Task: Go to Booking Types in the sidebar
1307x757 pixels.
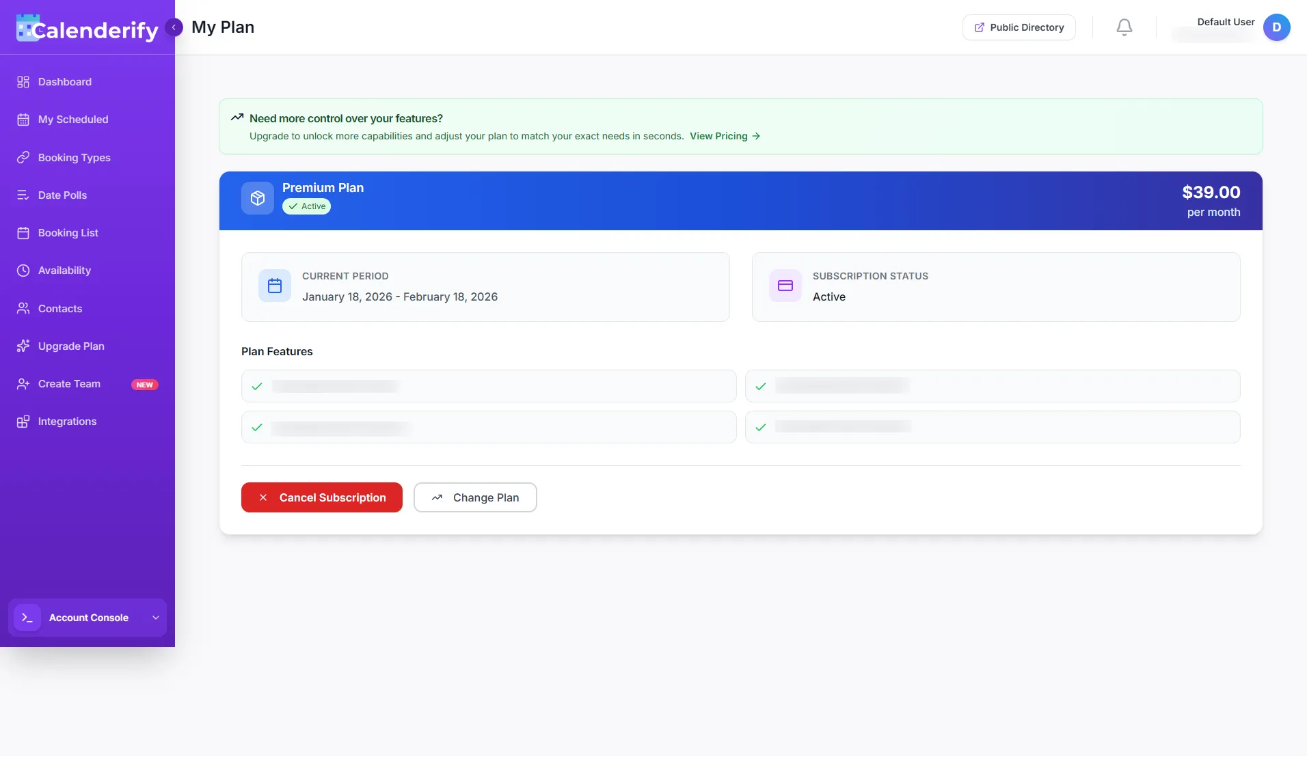Action: pos(74,158)
